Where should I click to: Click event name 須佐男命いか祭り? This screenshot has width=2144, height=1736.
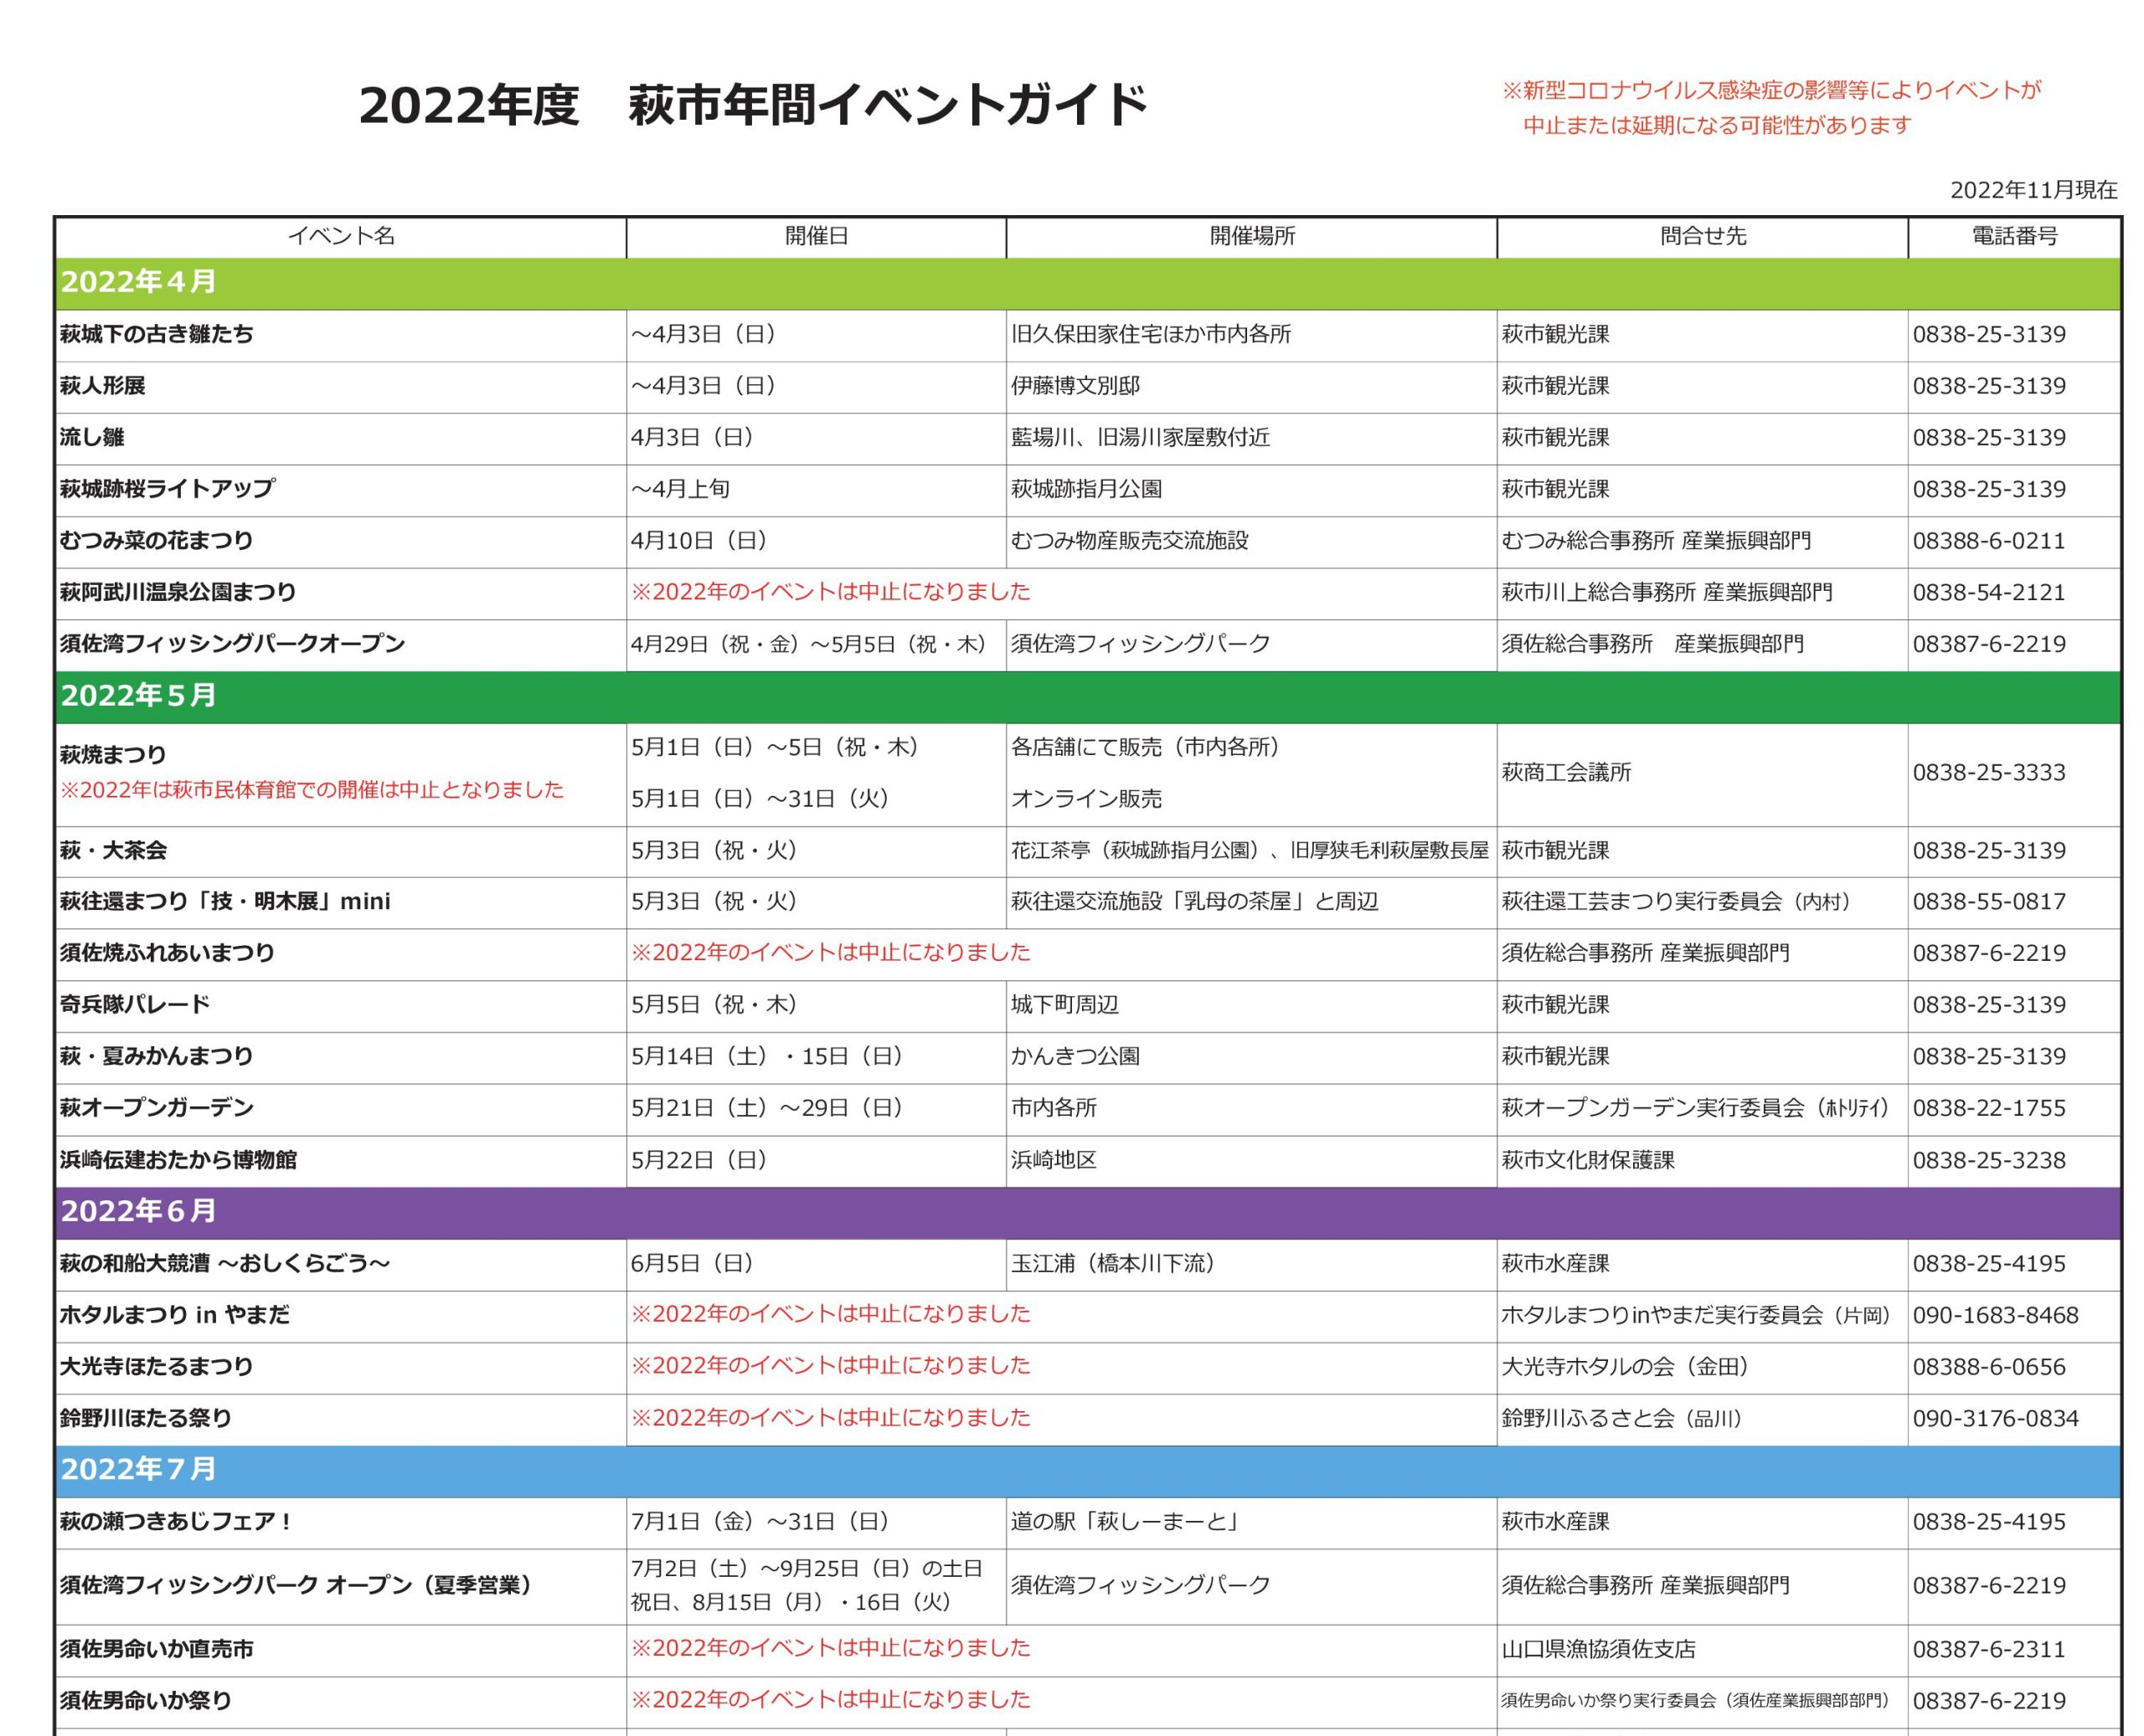tap(146, 1701)
